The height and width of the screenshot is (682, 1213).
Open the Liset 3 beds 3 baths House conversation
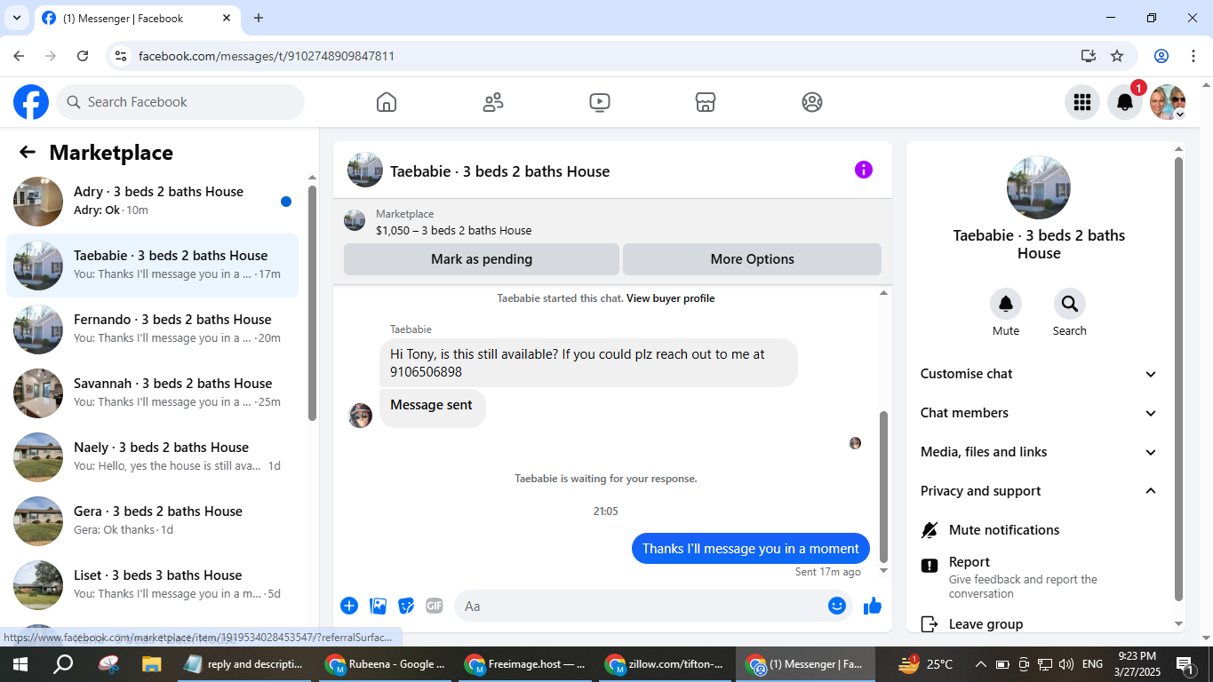point(153,584)
